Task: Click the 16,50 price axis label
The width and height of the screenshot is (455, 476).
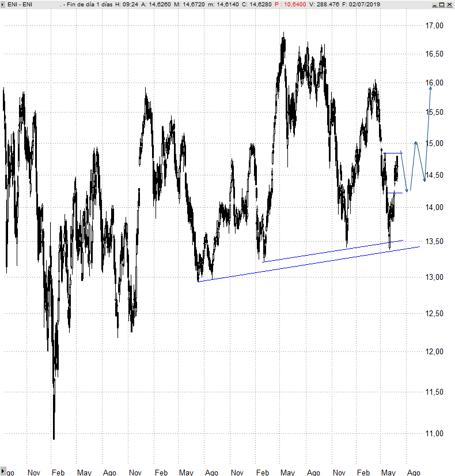Action: pyautogui.click(x=434, y=54)
